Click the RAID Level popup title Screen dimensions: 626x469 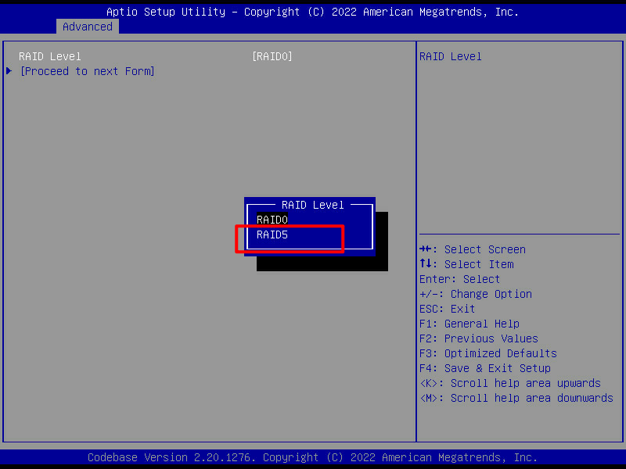coord(312,205)
